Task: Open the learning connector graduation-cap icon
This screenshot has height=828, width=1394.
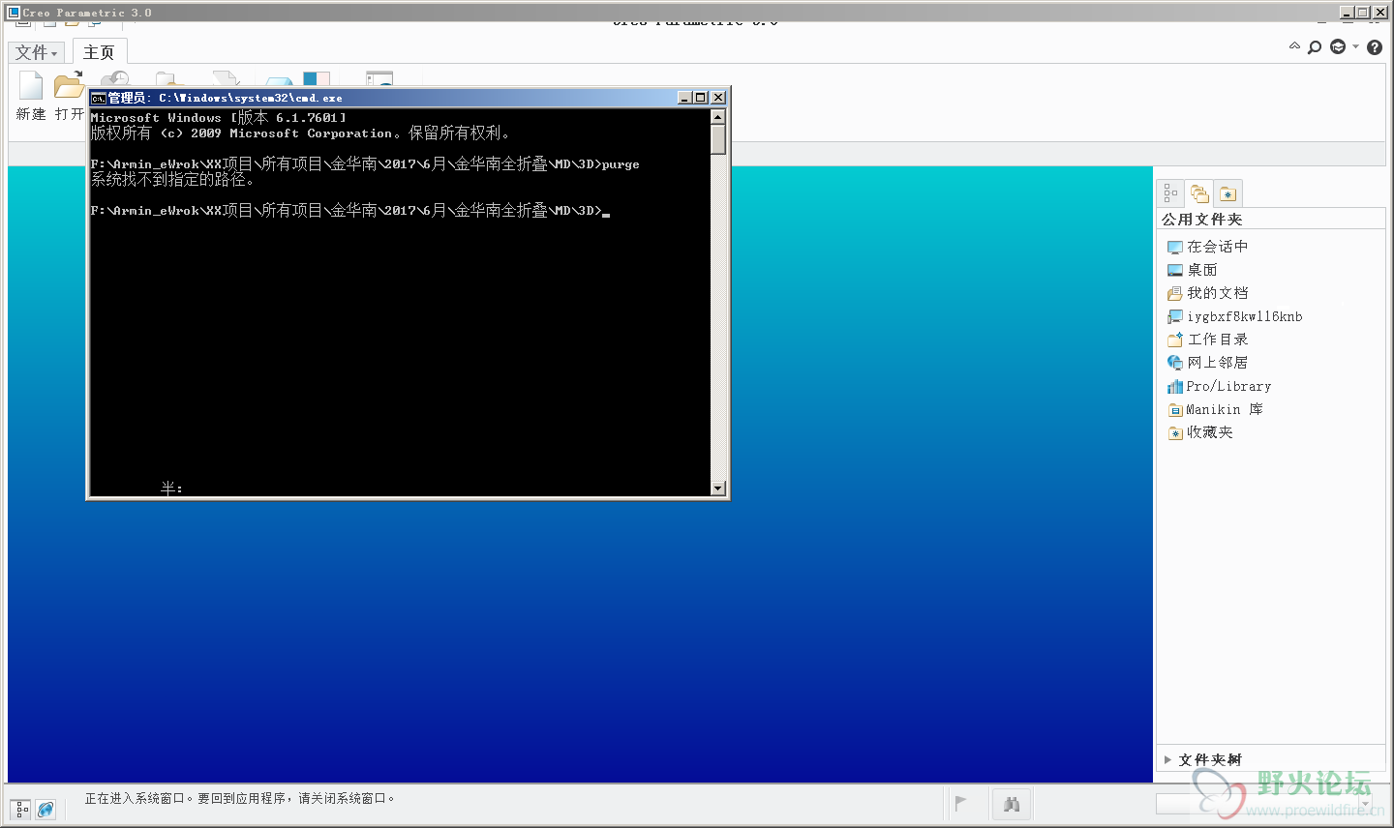Action: pyautogui.click(x=1338, y=46)
